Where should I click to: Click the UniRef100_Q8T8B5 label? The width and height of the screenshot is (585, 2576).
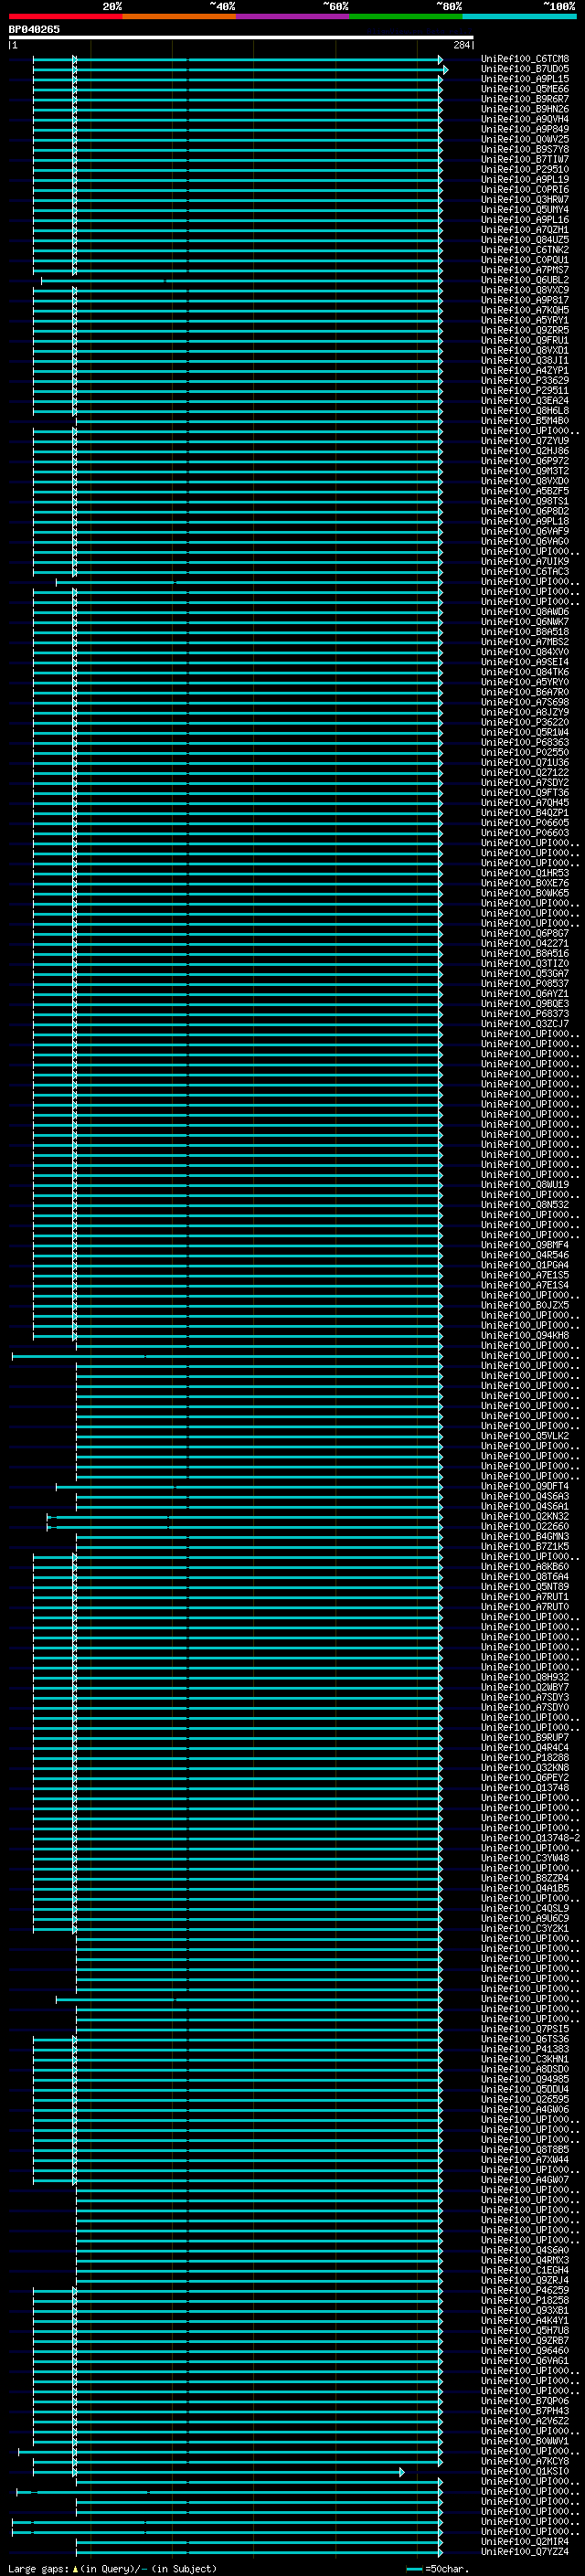(525, 2150)
